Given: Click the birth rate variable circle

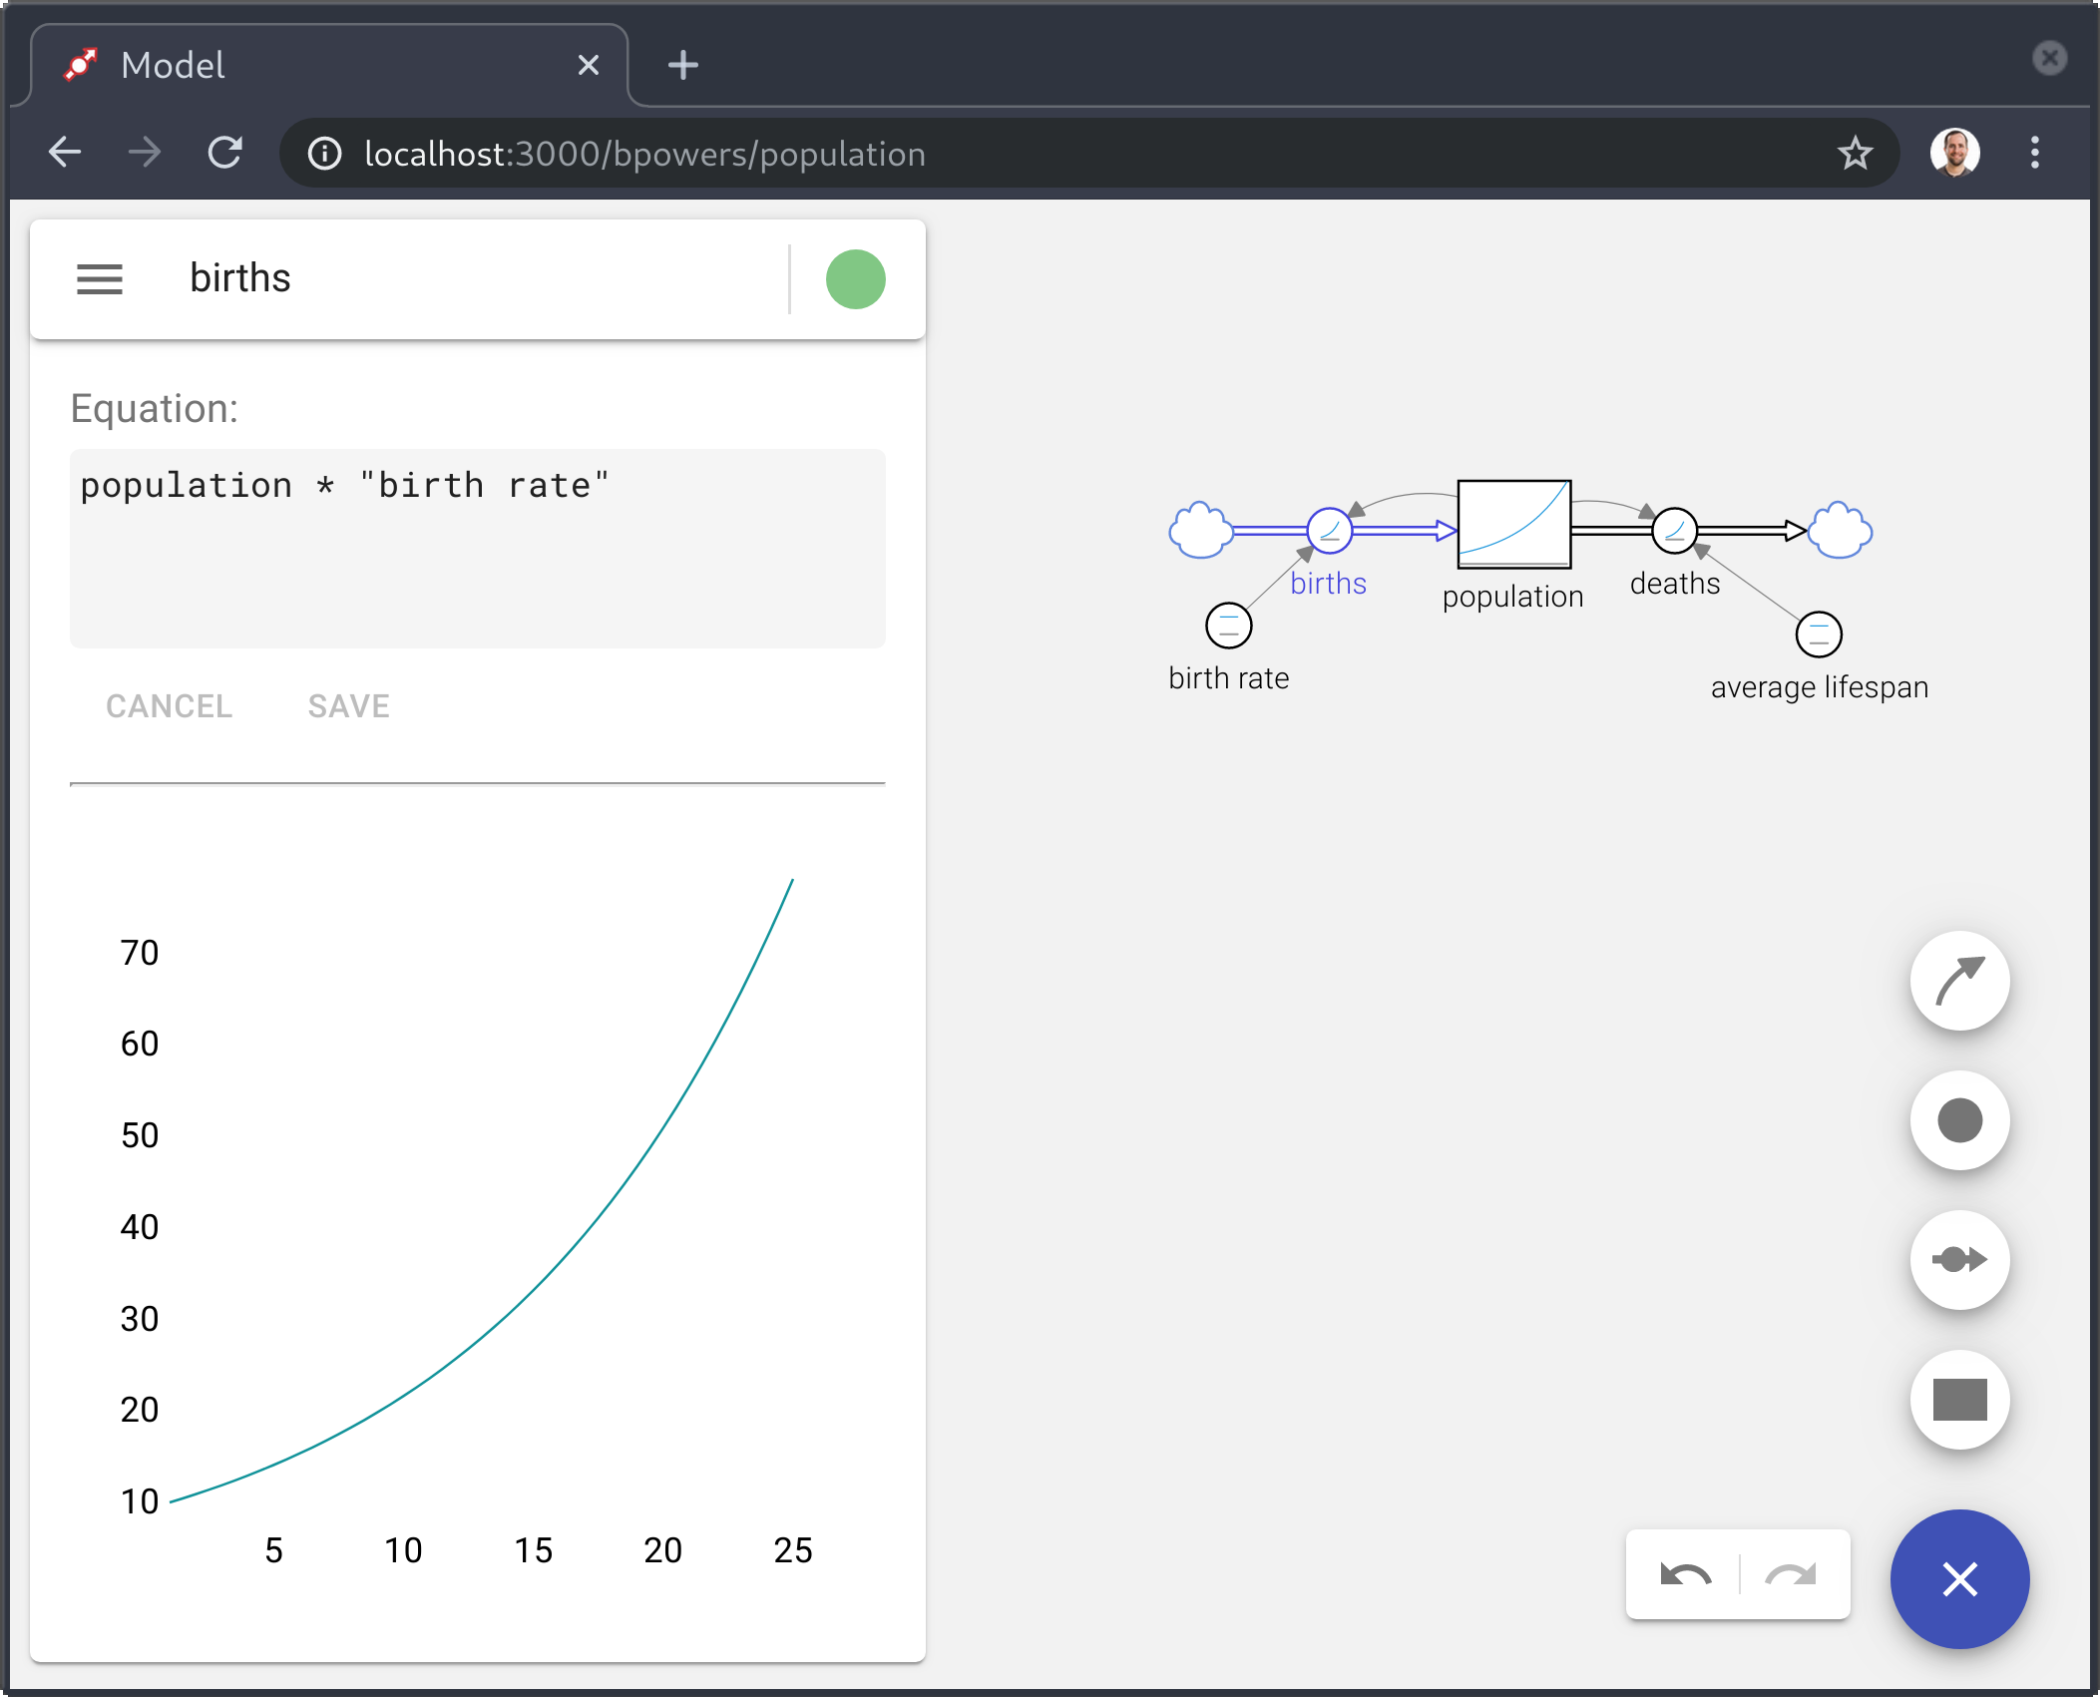Looking at the screenshot, I should point(1228,626).
